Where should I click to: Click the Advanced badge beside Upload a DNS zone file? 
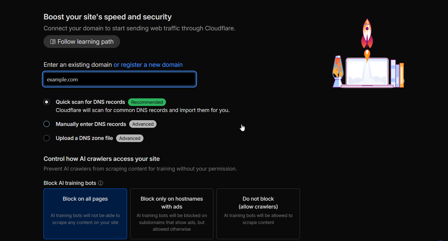tap(130, 138)
